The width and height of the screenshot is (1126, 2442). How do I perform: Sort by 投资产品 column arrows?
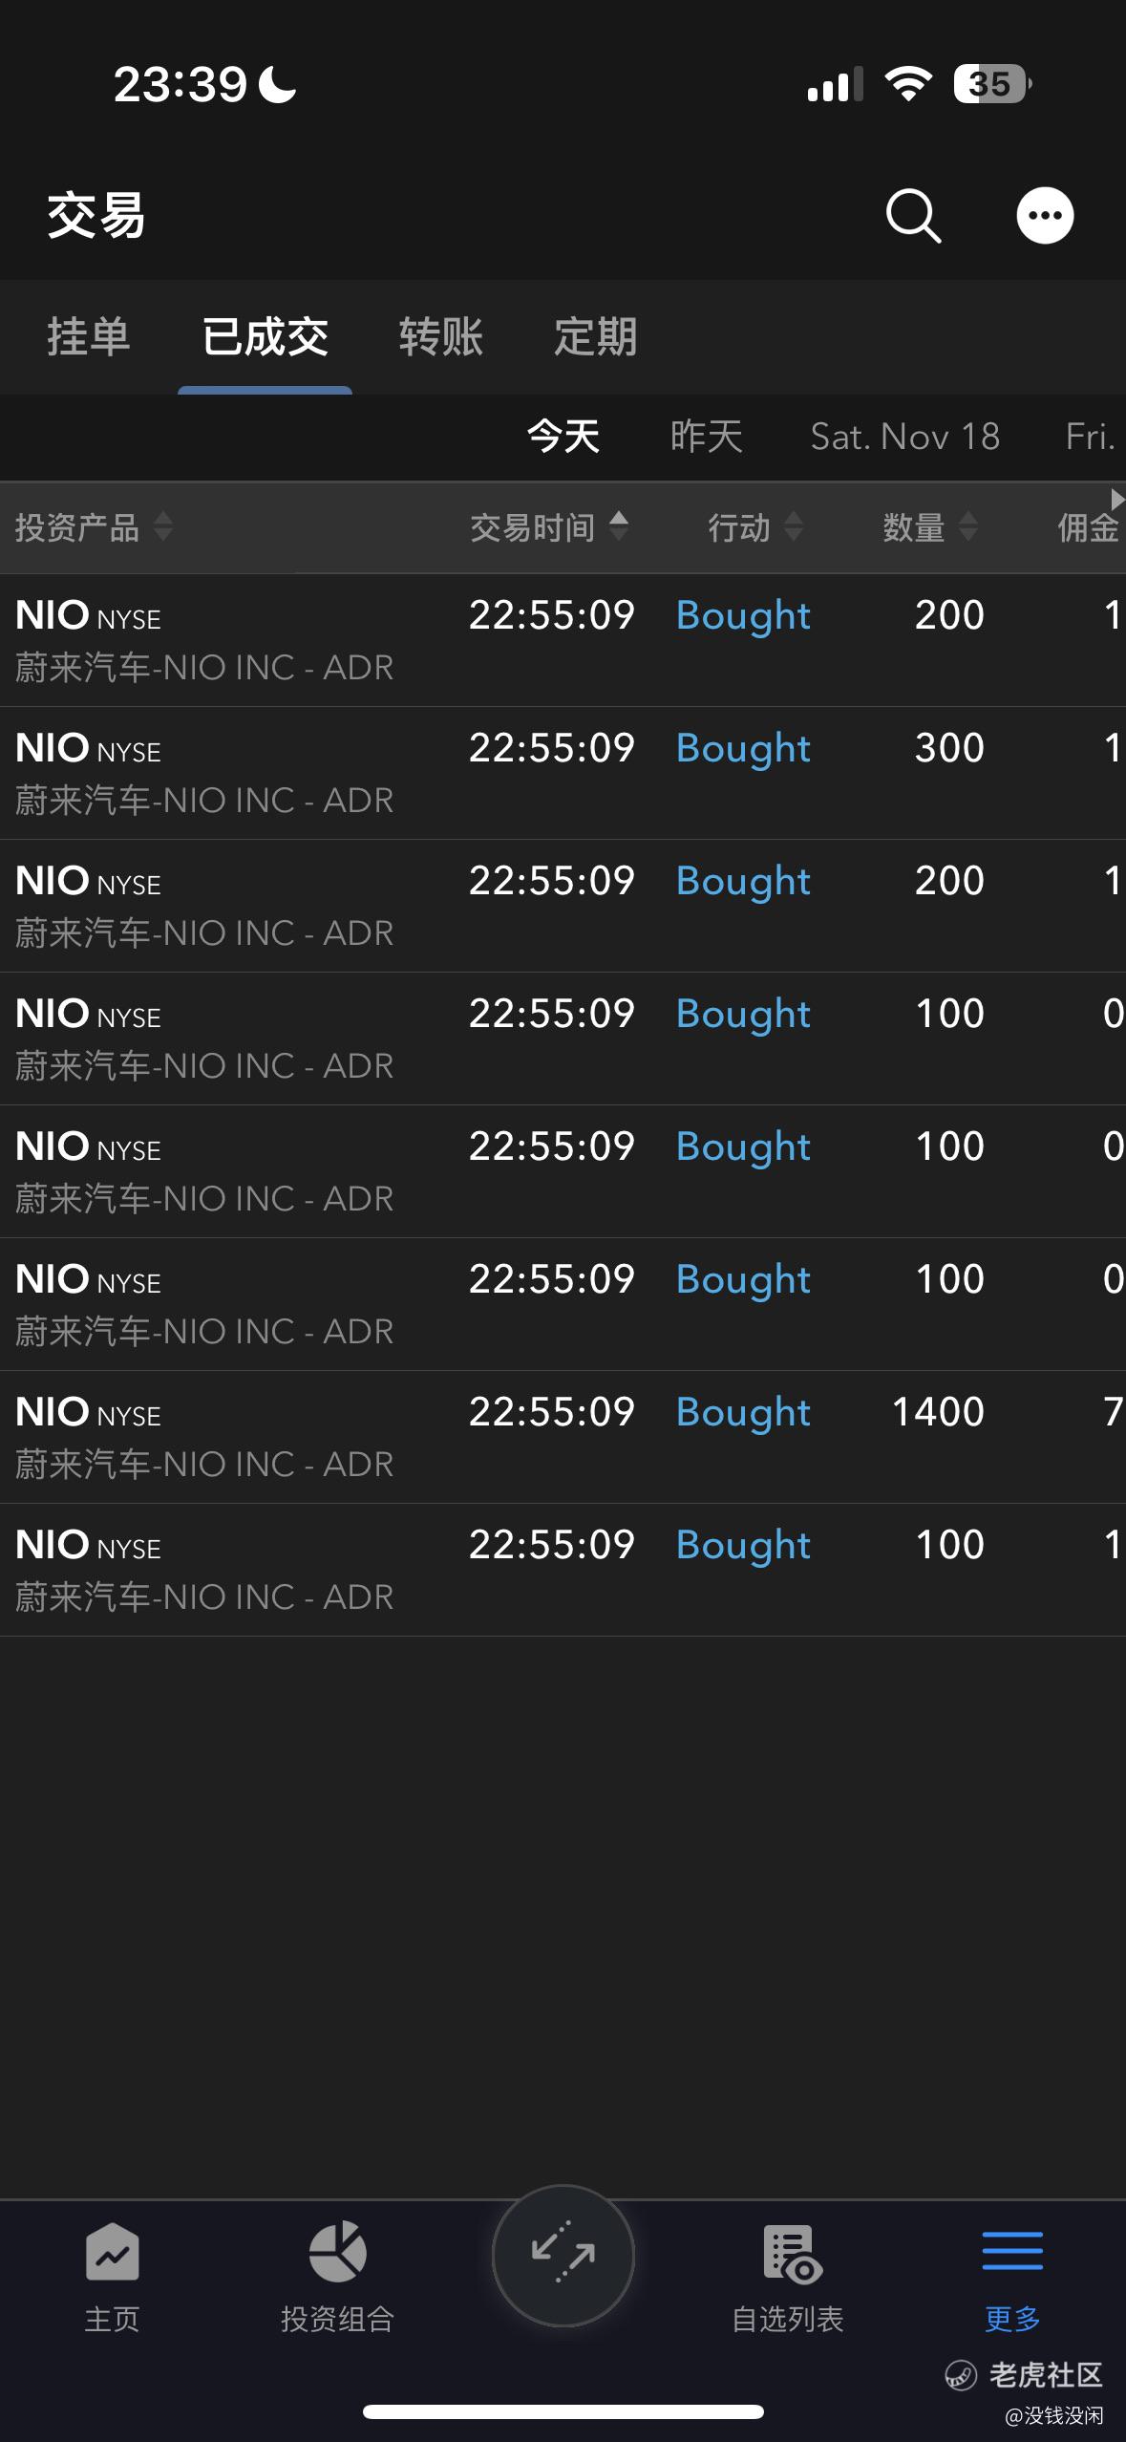click(163, 525)
